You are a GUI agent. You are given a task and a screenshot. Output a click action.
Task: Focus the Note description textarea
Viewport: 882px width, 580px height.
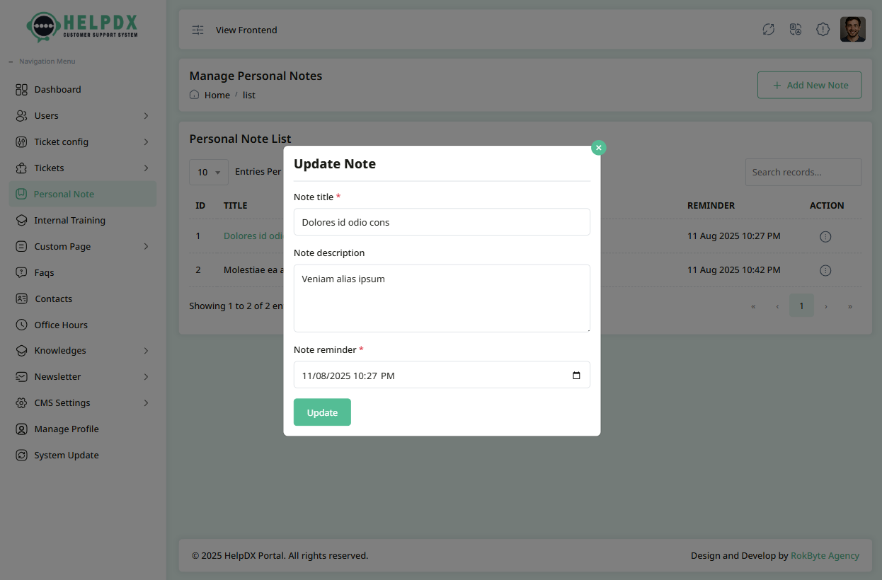(x=441, y=298)
